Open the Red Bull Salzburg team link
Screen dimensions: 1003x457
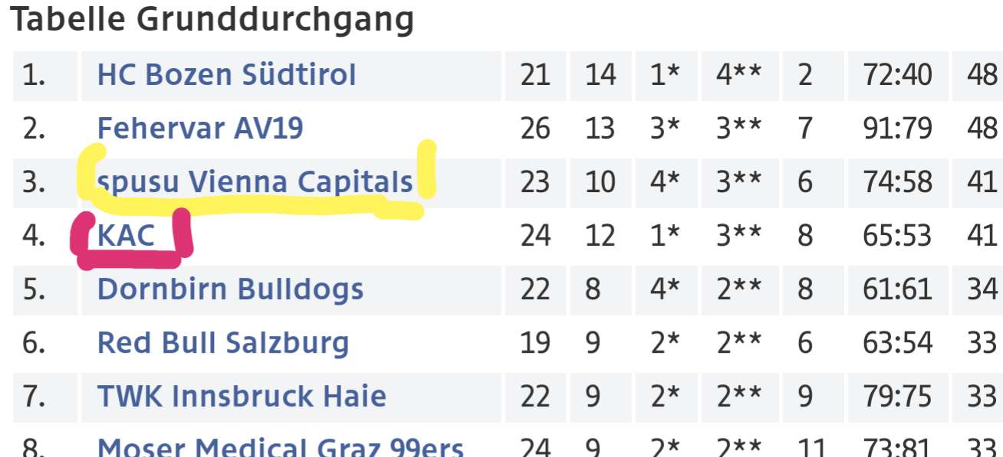coord(223,343)
